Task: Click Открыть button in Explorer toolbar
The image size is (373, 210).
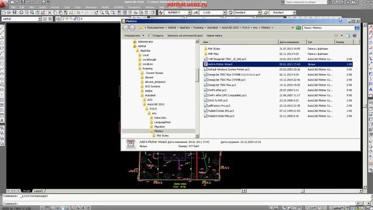Action: [156, 36]
